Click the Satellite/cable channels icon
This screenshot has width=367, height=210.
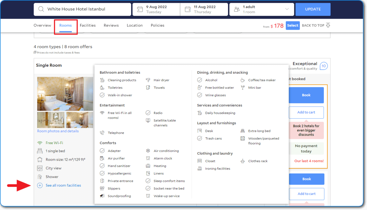pyautogui.click(x=148, y=120)
